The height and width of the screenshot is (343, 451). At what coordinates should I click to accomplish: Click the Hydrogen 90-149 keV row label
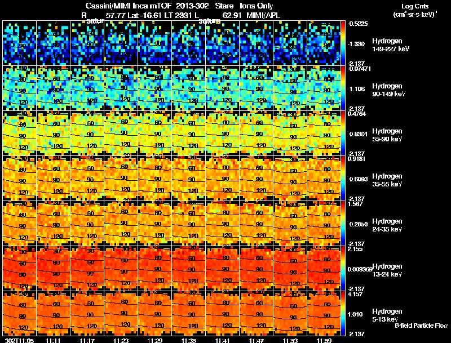tap(388, 90)
